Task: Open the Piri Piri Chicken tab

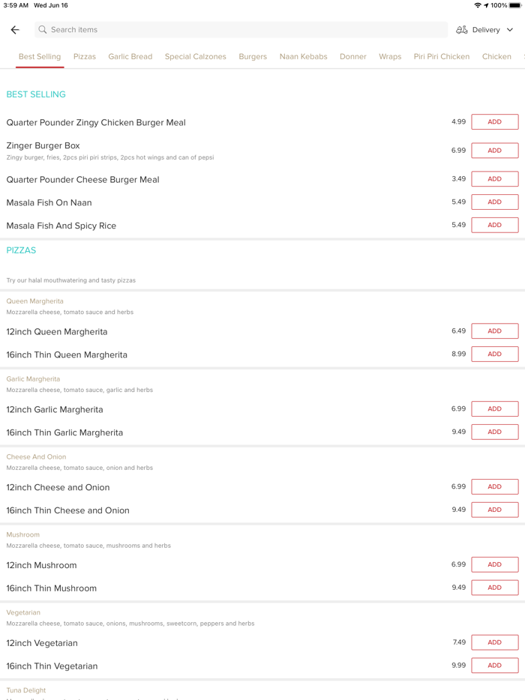Action: [x=442, y=57]
